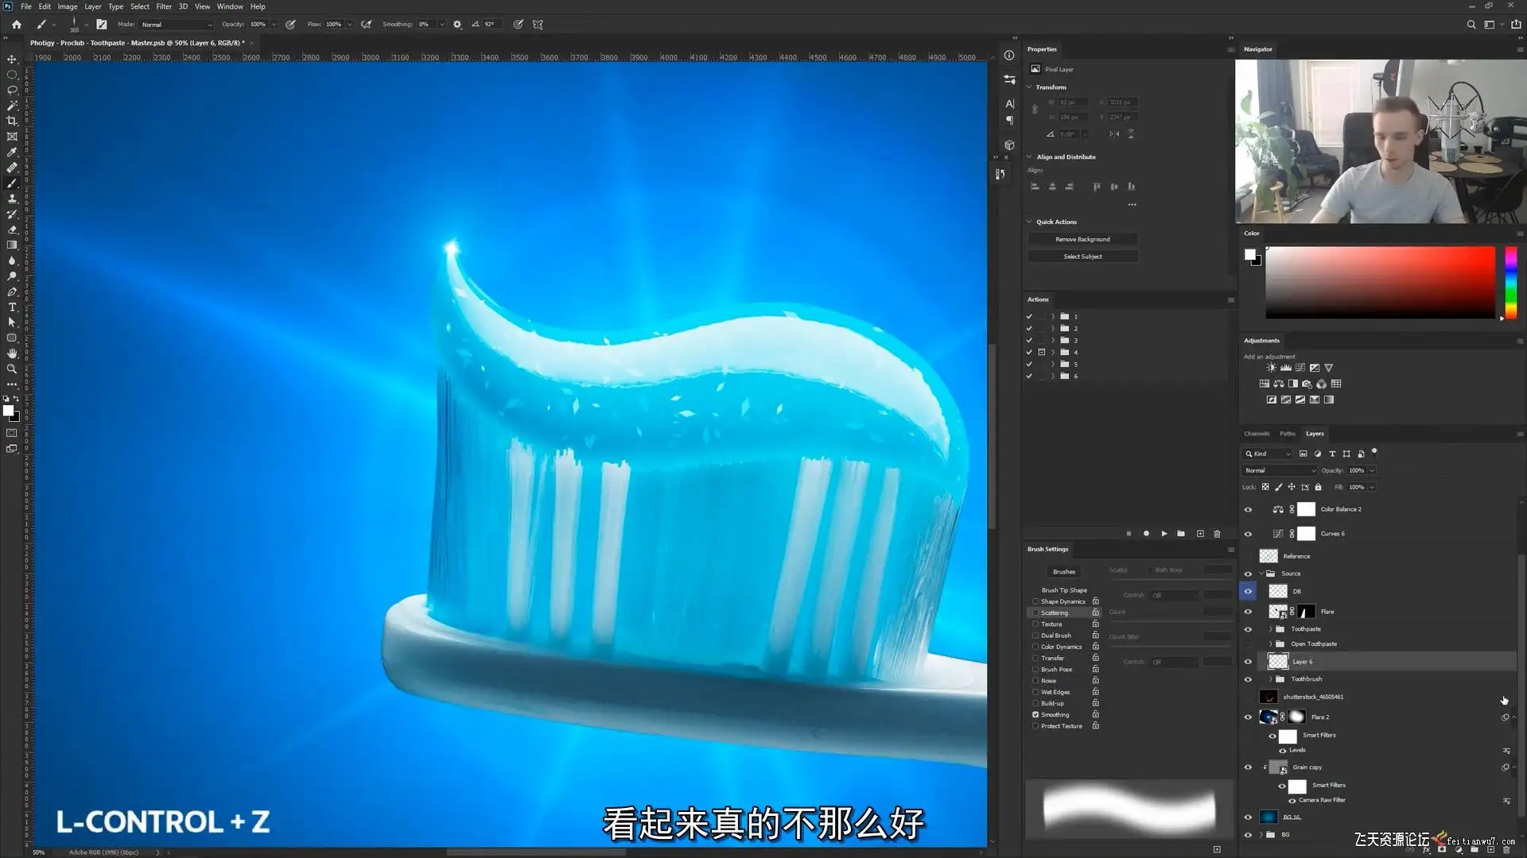Enable the Scattering checkbox in Brush Settings
The height and width of the screenshot is (858, 1527).
(1035, 613)
